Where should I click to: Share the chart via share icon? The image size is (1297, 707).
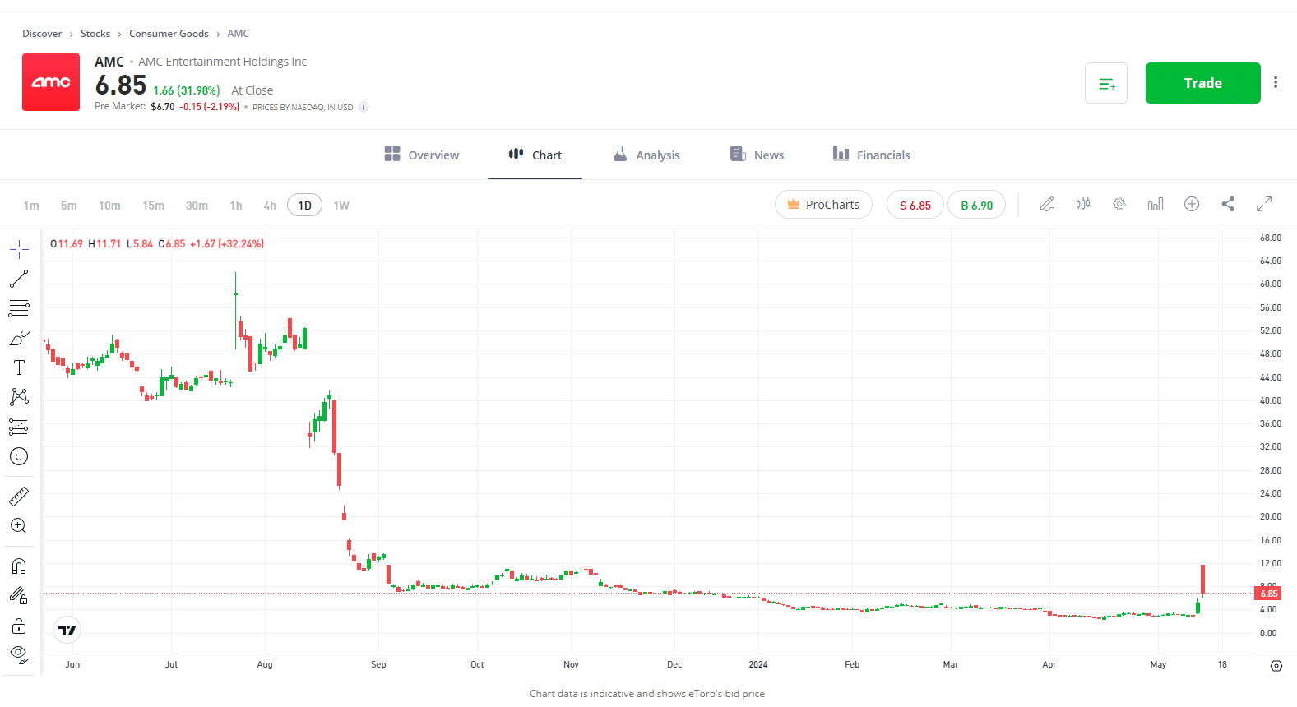[x=1228, y=204]
